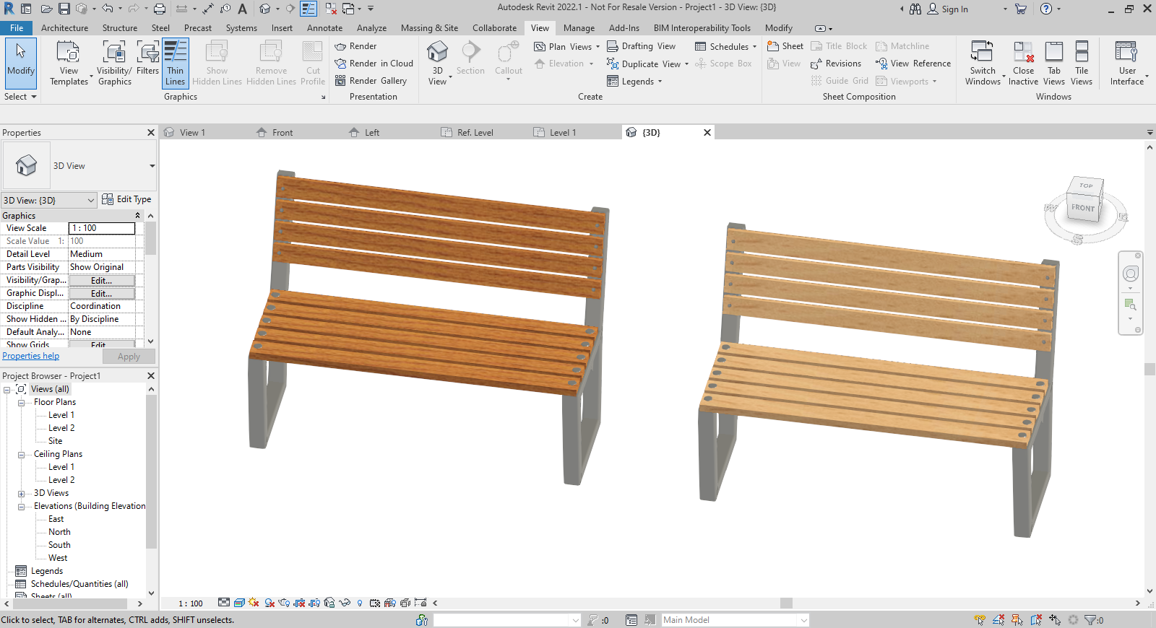Viewport: 1156px width, 628px height.
Task: Select the Modify tool
Action: pyautogui.click(x=21, y=62)
